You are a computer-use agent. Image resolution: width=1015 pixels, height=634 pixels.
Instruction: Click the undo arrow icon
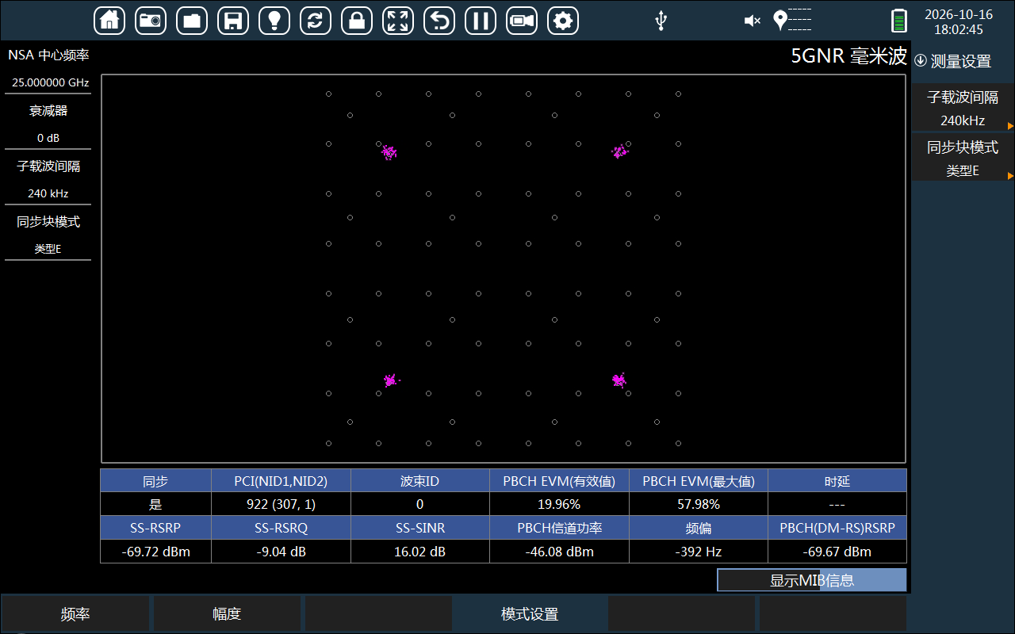439,21
